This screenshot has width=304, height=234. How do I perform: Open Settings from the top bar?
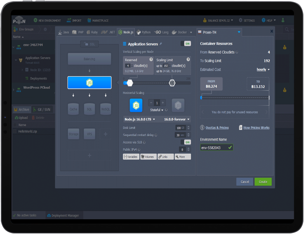(x=247, y=20)
